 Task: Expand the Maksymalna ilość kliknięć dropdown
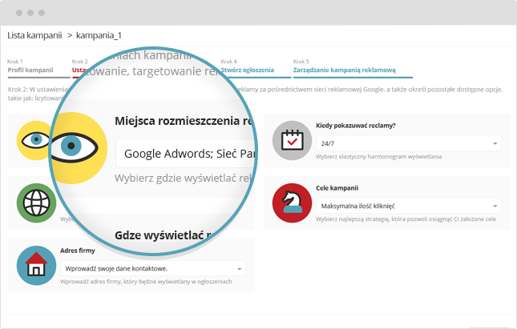[408, 207]
